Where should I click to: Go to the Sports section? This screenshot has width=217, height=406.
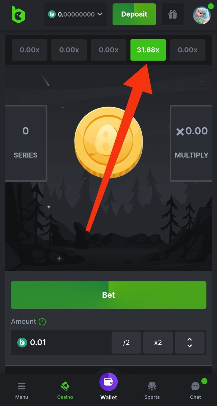[152, 390]
